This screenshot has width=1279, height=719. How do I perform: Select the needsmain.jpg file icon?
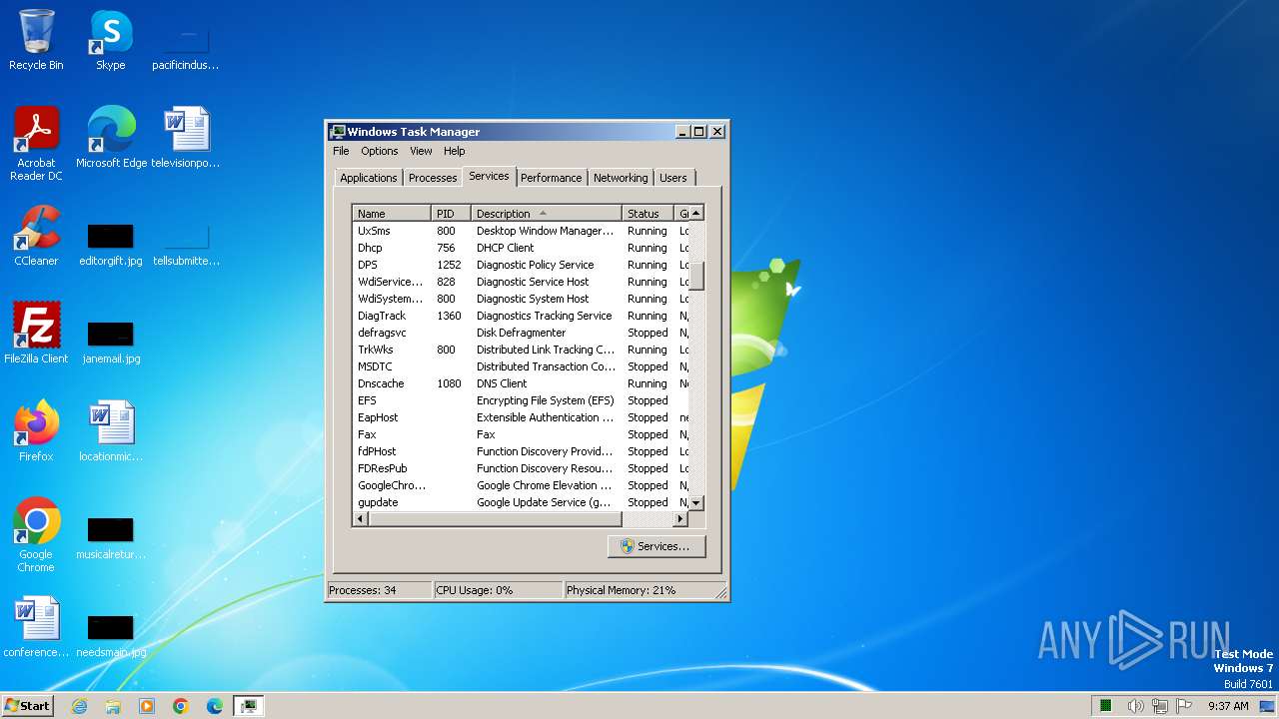point(111,636)
